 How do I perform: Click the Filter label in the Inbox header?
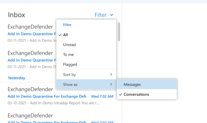pyautogui.click(x=101, y=15)
